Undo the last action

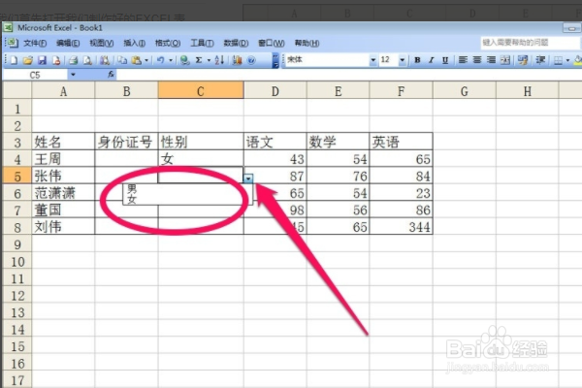pyautogui.click(x=160, y=60)
